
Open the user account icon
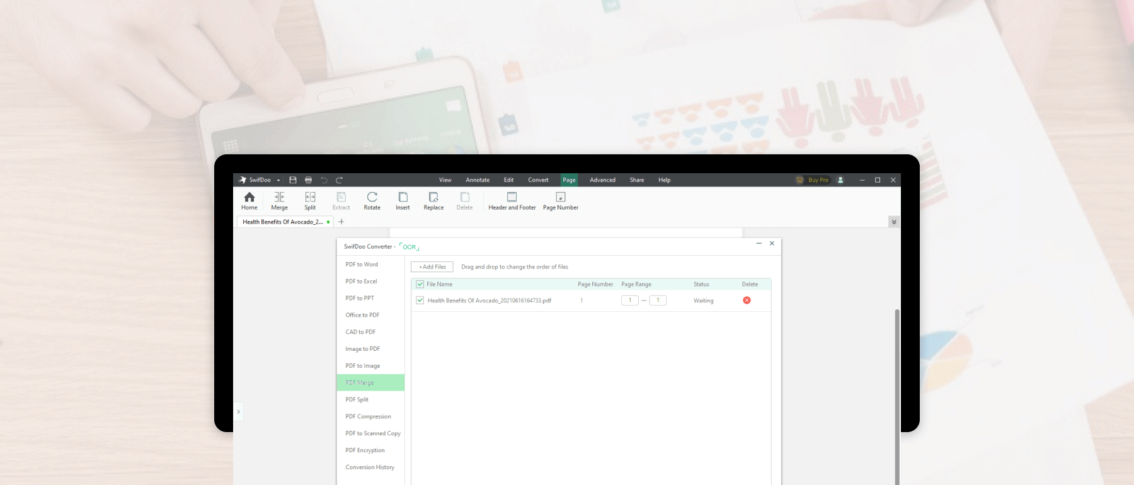click(840, 180)
